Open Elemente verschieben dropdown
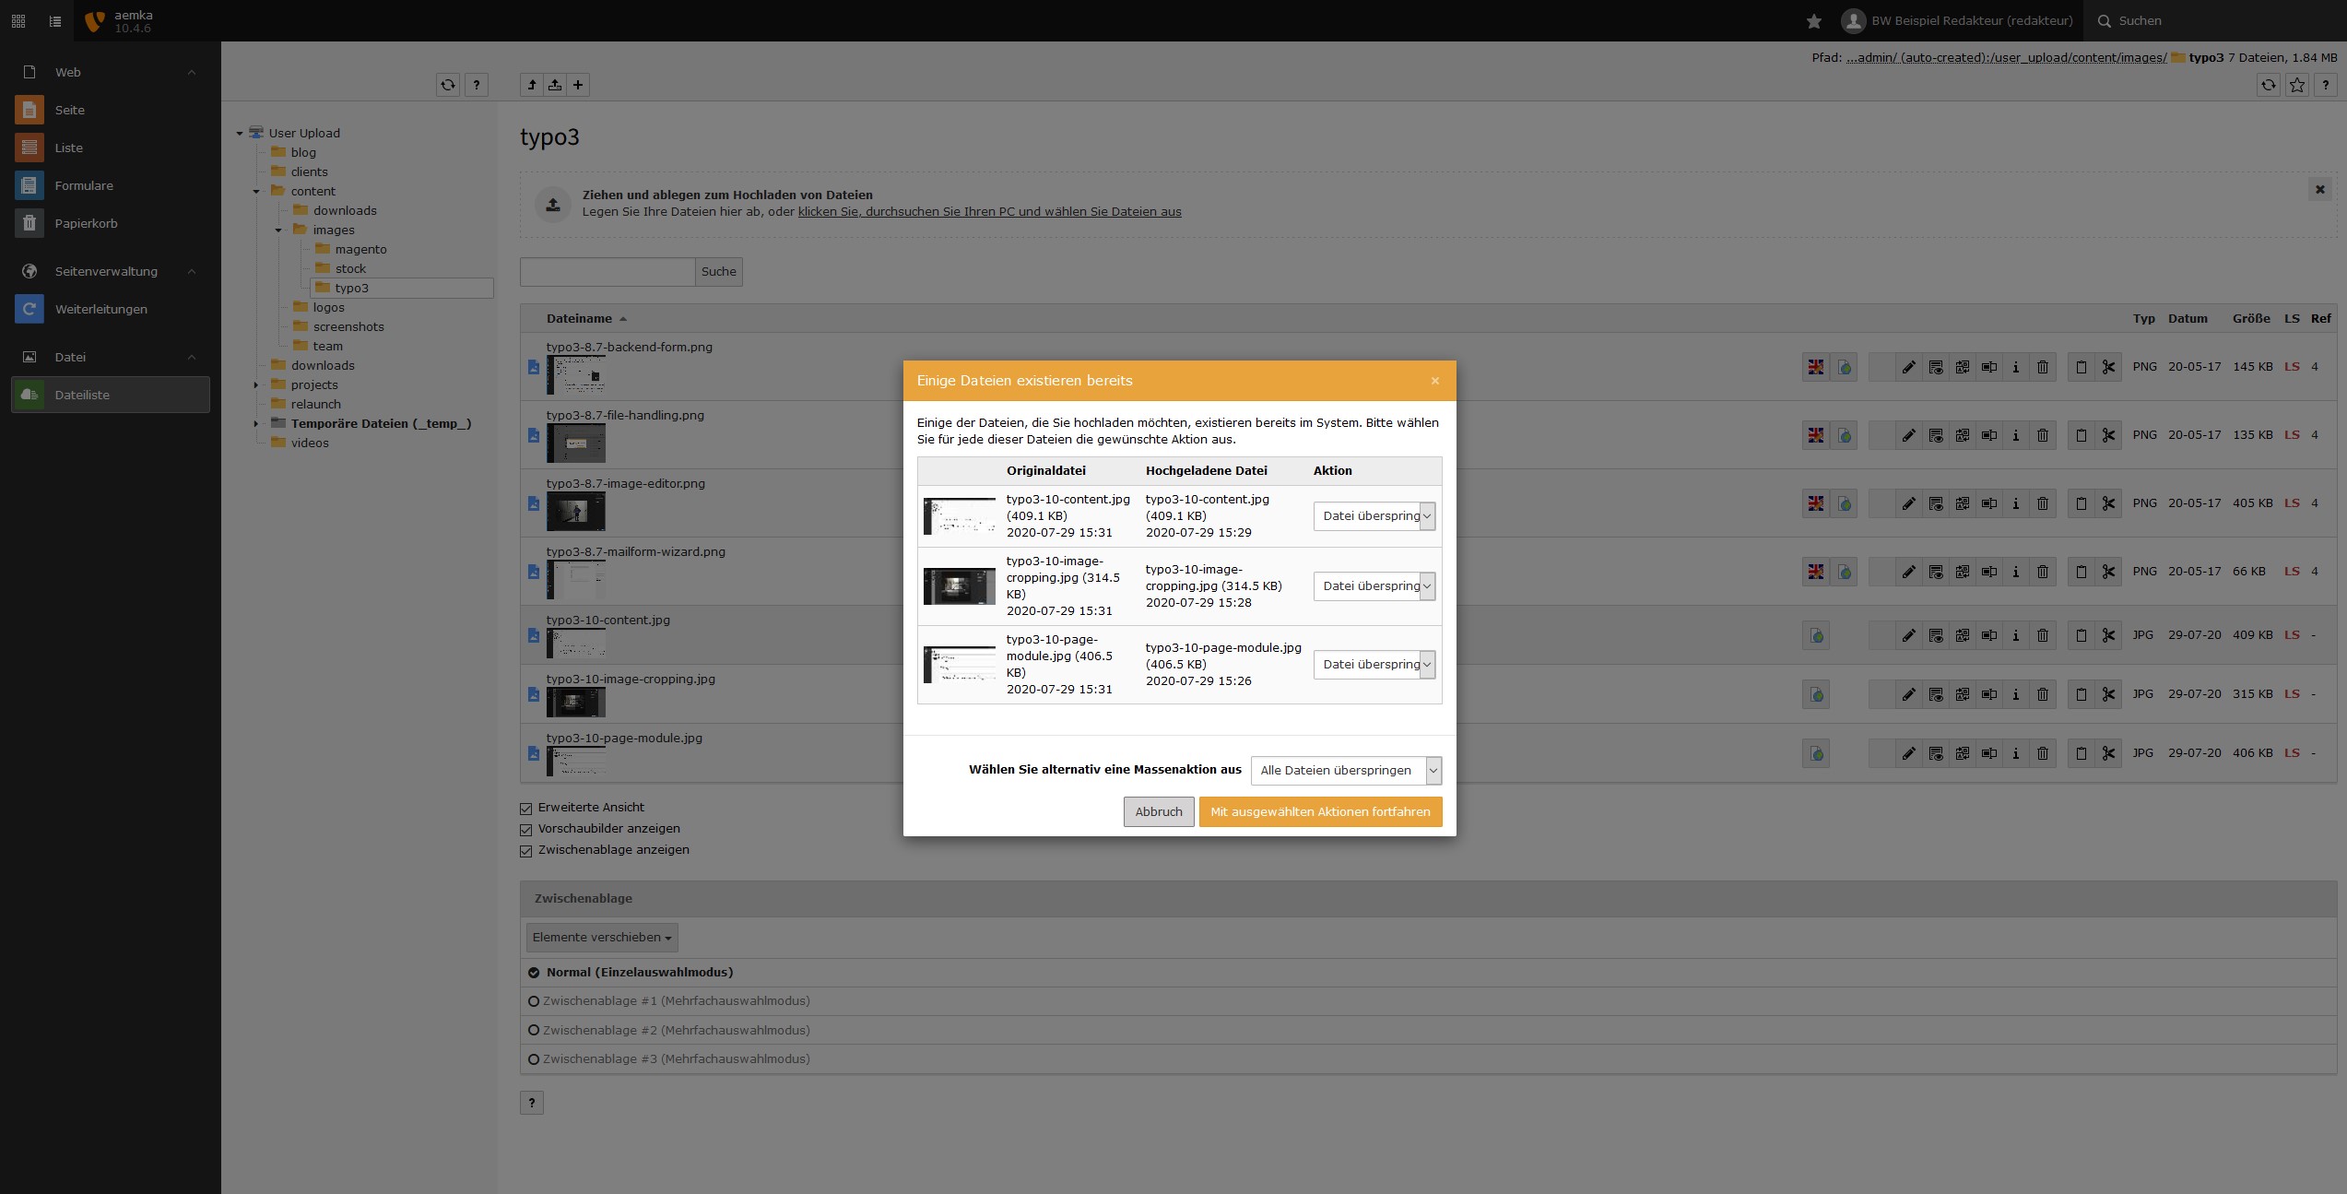Viewport: 2347px width, 1194px height. [x=602, y=938]
